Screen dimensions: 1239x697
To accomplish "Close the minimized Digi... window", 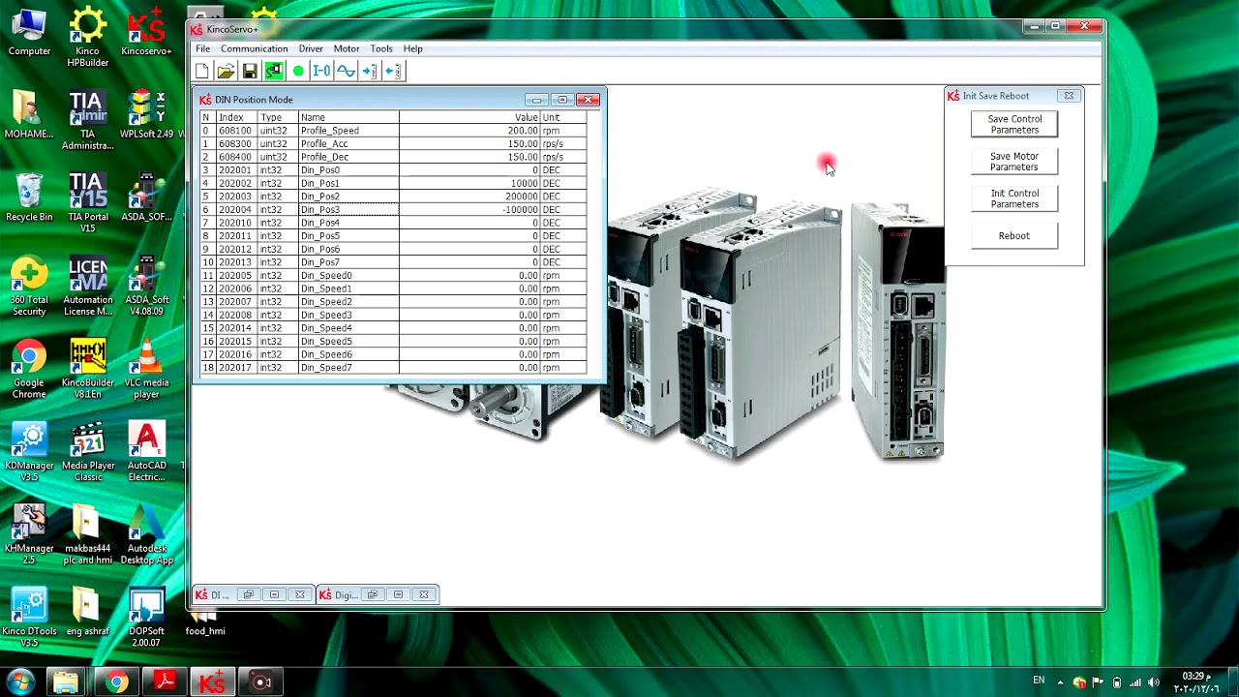I will 424,594.
